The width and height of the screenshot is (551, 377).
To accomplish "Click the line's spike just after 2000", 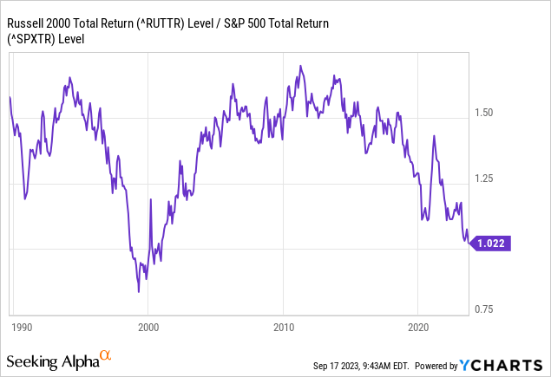I will (151, 200).
